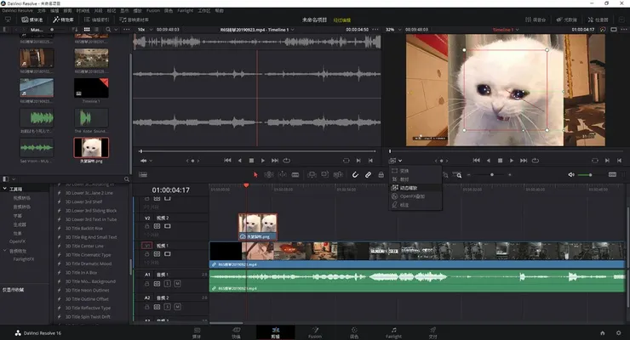Open the Inspector panel button
Image resolution: width=630 pixels, height=340 pixels.
[598, 20]
